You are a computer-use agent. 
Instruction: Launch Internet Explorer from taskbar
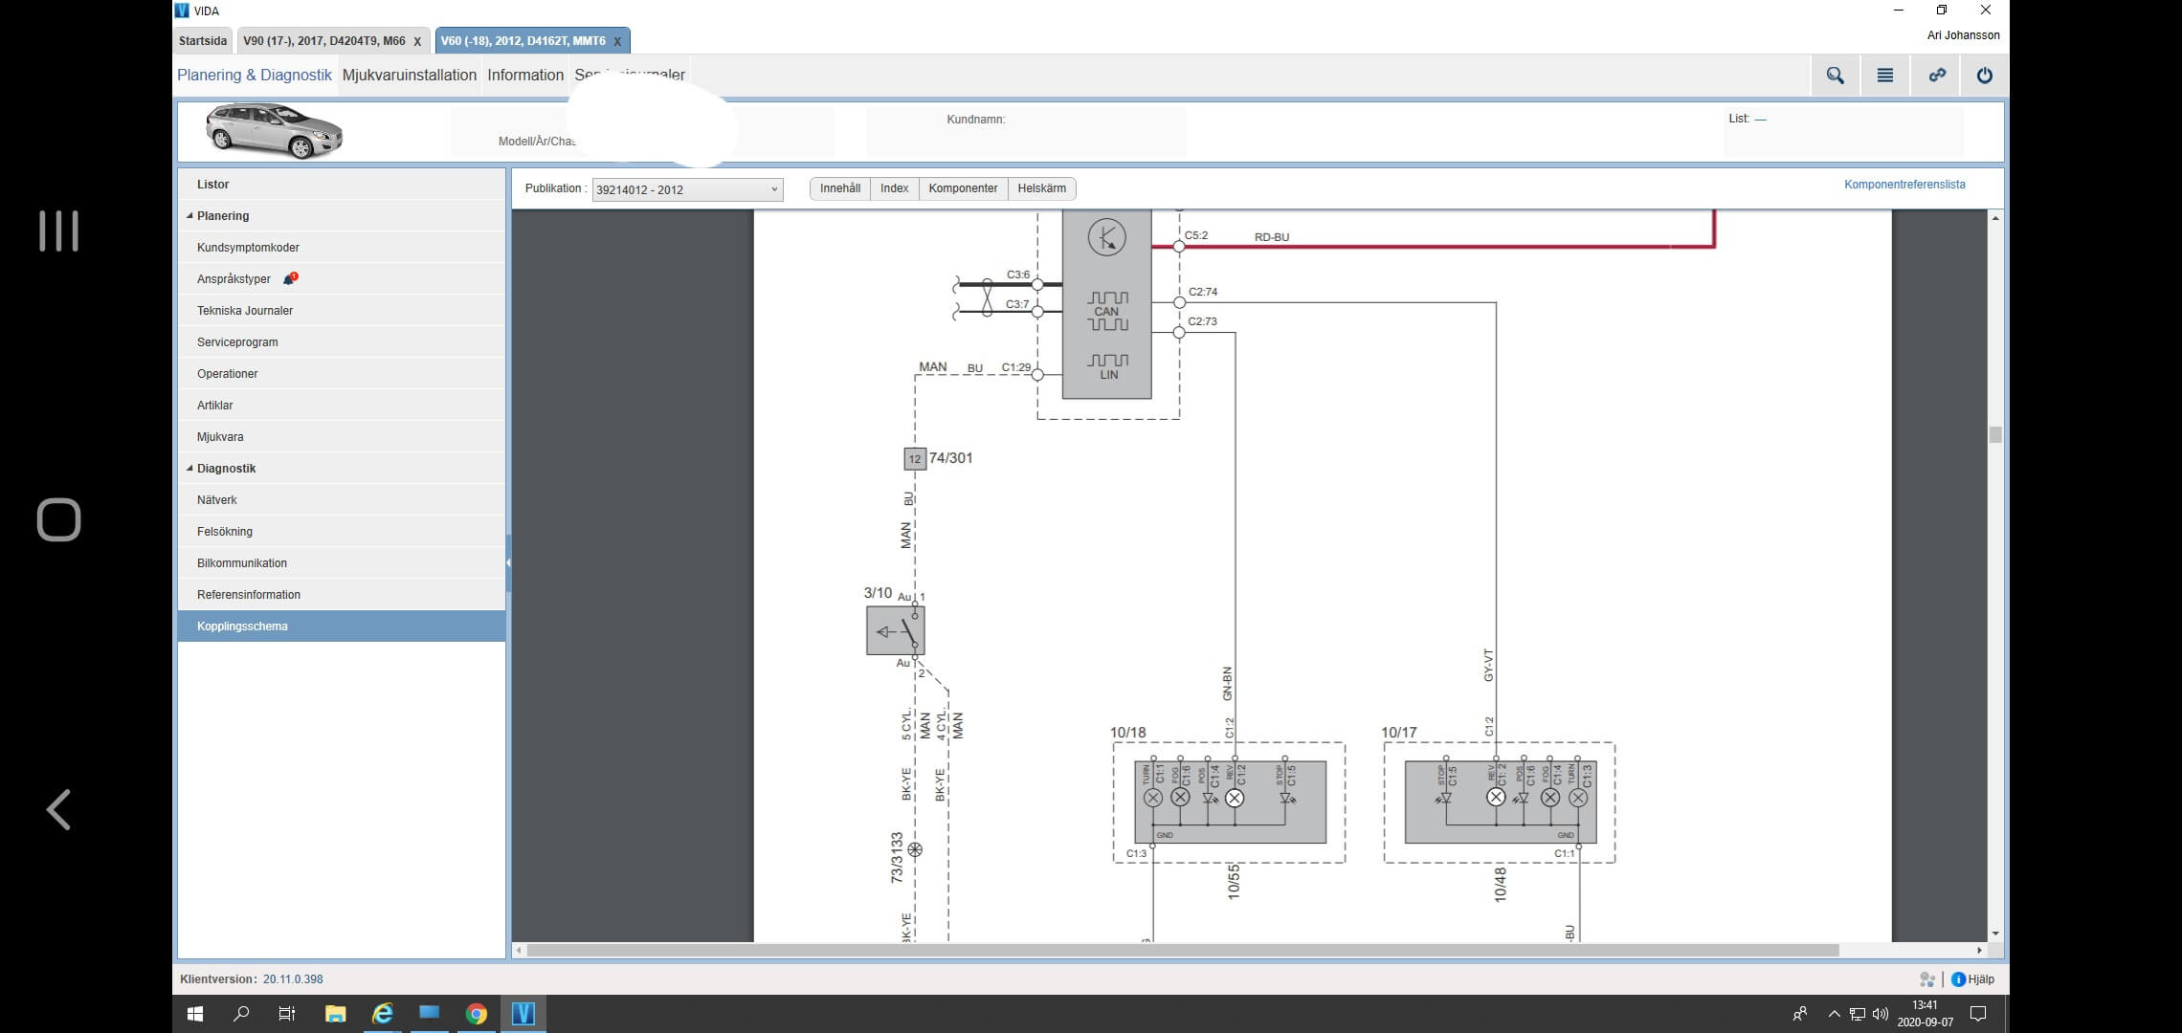point(382,1014)
